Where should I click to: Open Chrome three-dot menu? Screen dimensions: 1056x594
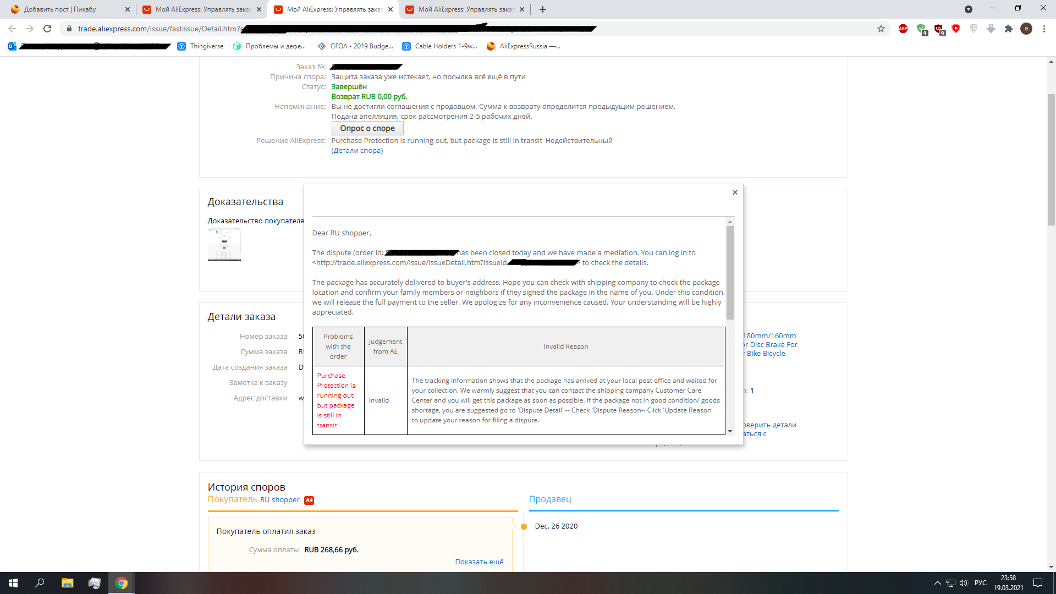click(x=1044, y=29)
